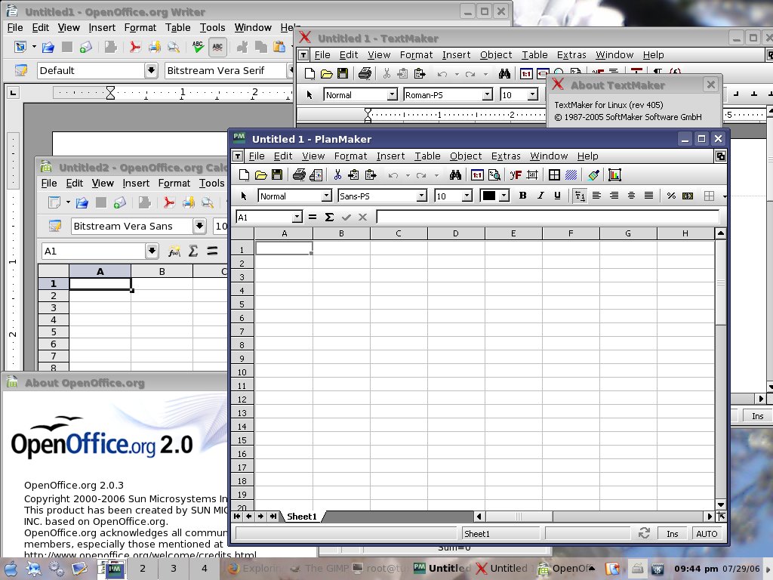The image size is (773, 580).
Task: Click Function Wizard icon in OpenOffice Calc
Action: coord(174,251)
